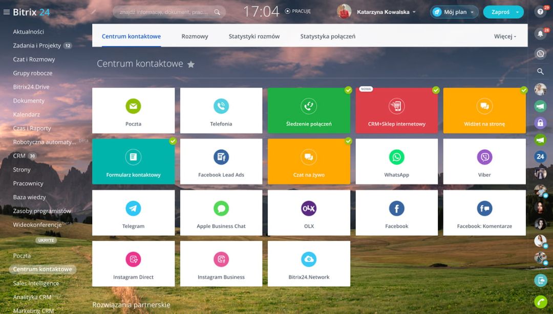Toggle the PRACUJĘ work status
Image resolution: width=553 pixels, height=314 pixels.
(298, 11)
